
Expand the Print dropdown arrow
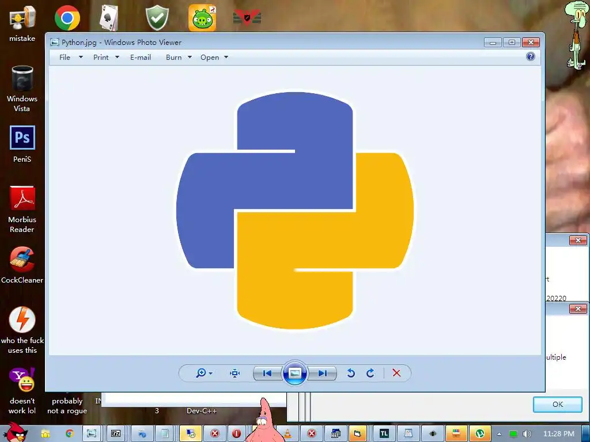[117, 57]
